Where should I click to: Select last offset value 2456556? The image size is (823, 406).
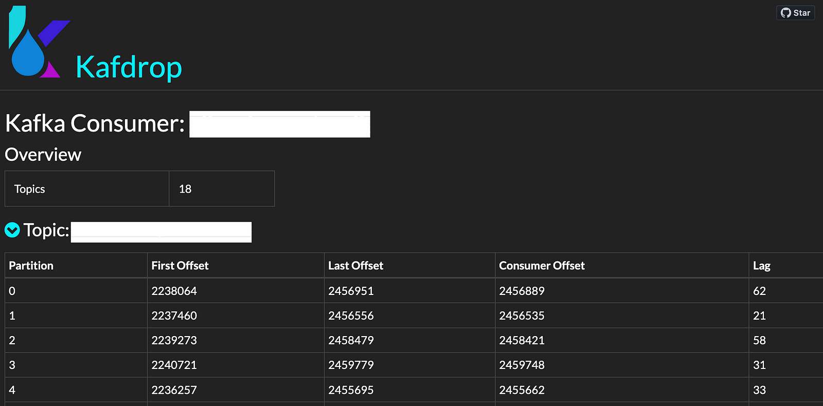tap(351, 316)
